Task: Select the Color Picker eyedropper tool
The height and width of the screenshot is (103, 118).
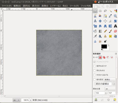Action: [110, 16]
